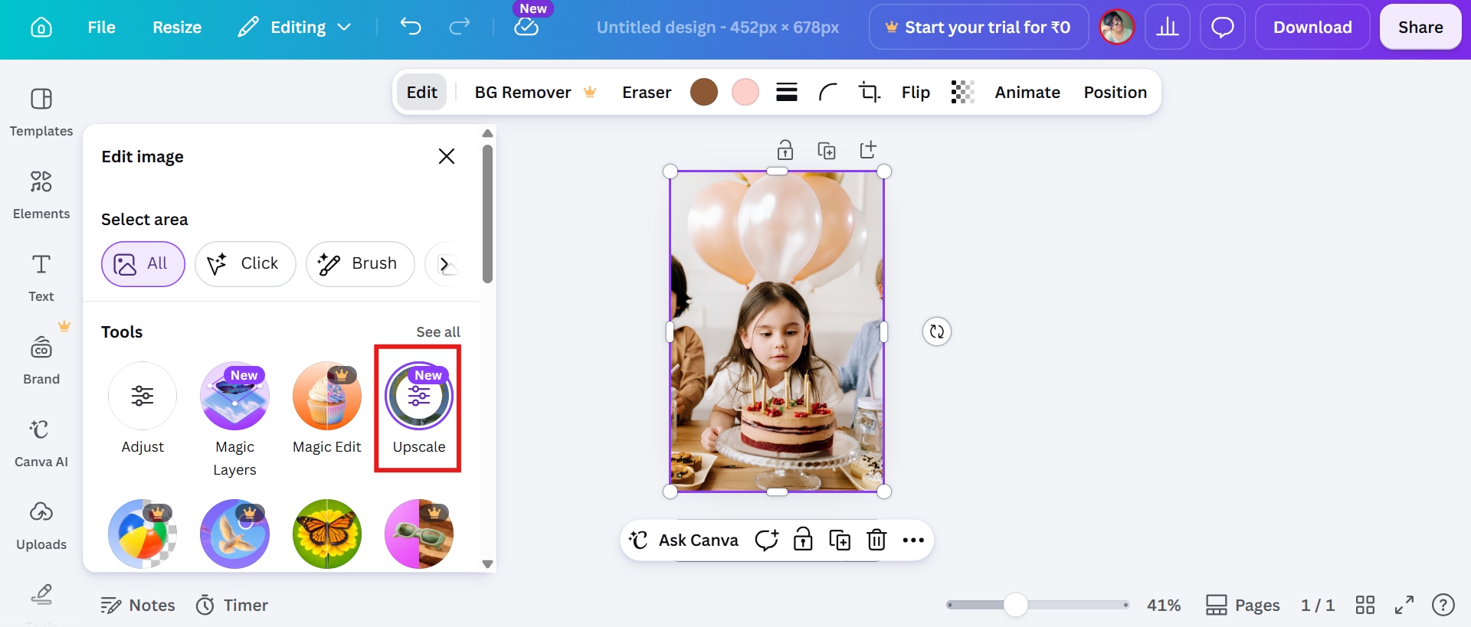Expand the Editing mode dropdown
The image size is (1471, 627).
pos(295,28)
